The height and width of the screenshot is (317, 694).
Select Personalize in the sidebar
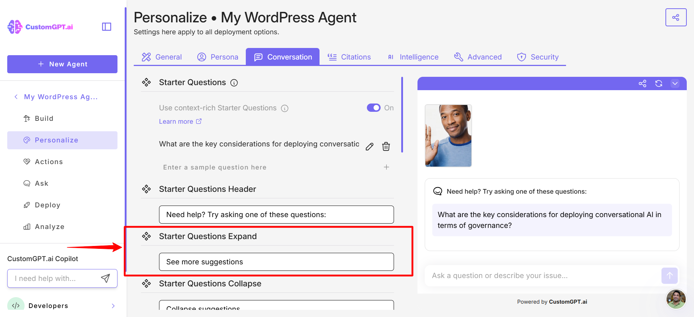coord(62,140)
